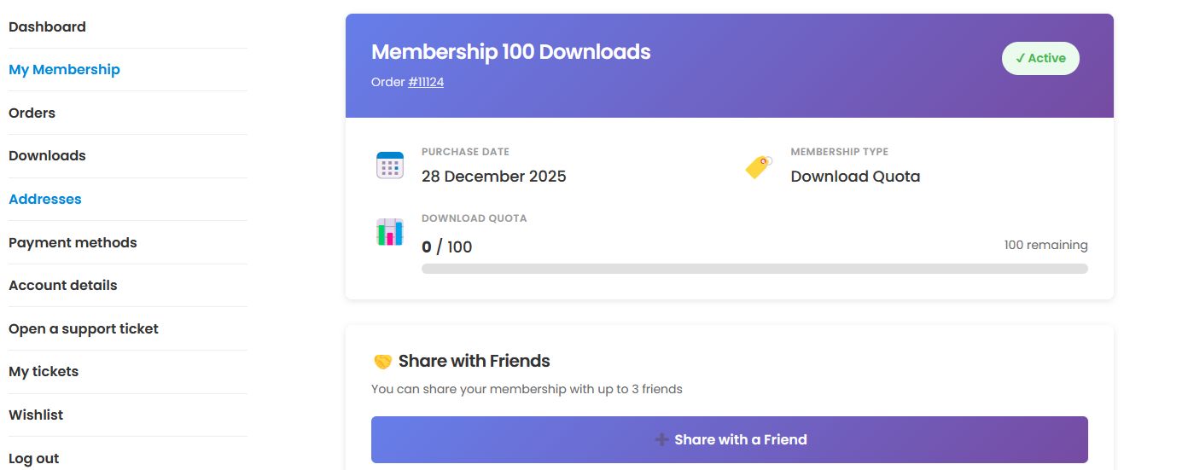This screenshot has height=470, width=1182.
Task: Click the membership type tag icon
Action: click(758, 166)
